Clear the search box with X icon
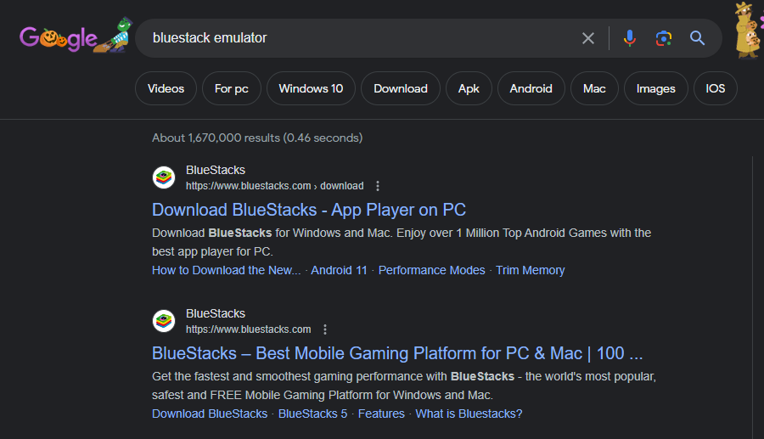The width and height of the screenshot is (764, 439). point(588,38)
